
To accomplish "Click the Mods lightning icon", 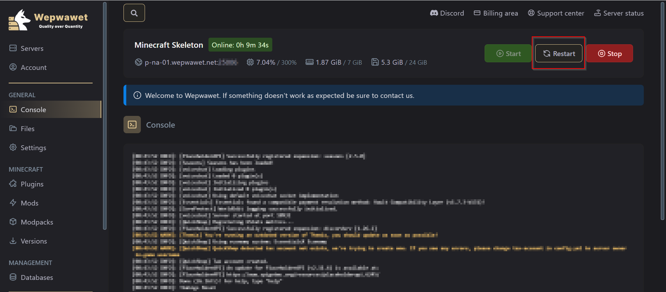I will 13,203.
